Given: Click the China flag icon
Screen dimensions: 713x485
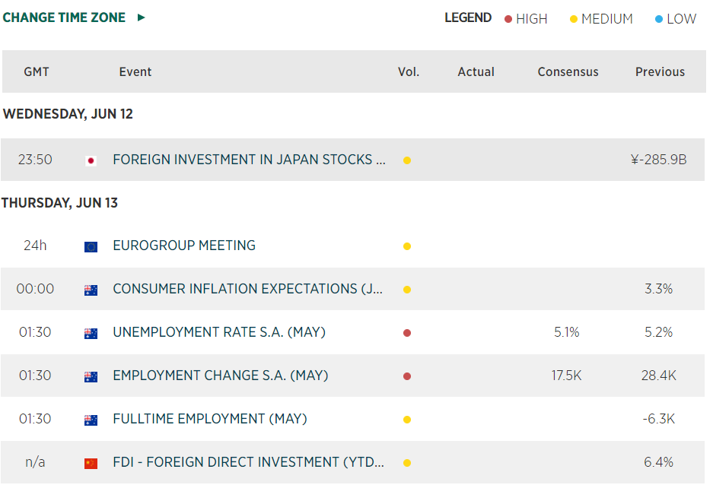Looking at the screenshot, I should point(91,463).
